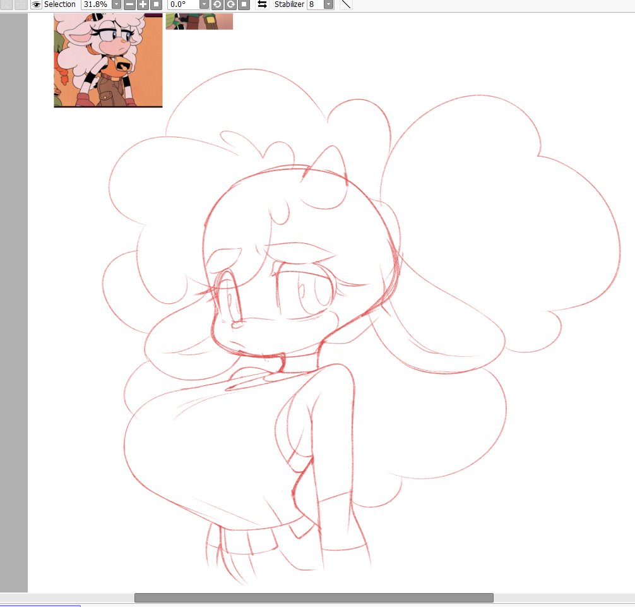Click the zoom field showing 31.8%
The image size is (635, 607).
[x=97, y=4]
